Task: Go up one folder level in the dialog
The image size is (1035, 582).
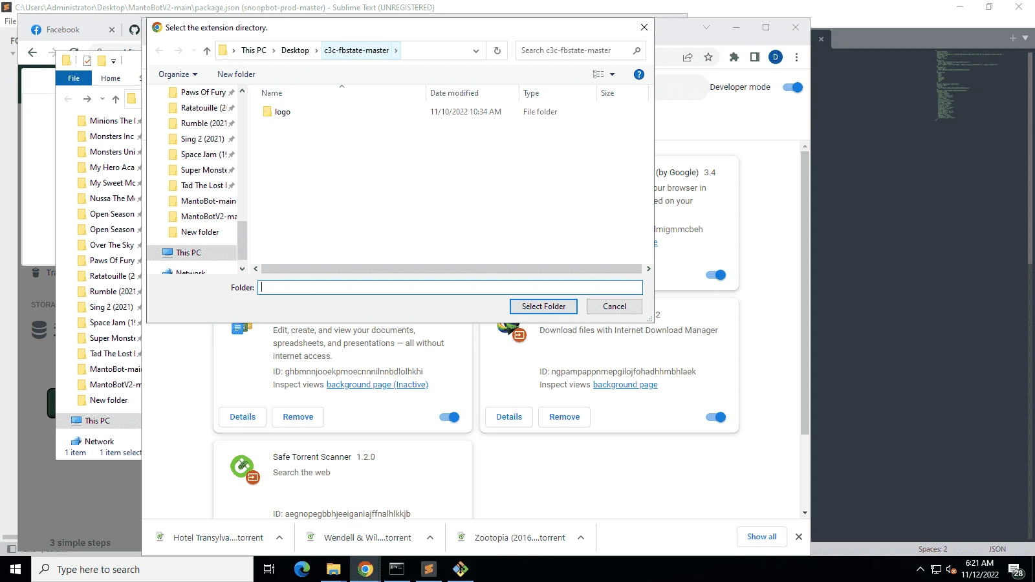Action: [207, 50]
